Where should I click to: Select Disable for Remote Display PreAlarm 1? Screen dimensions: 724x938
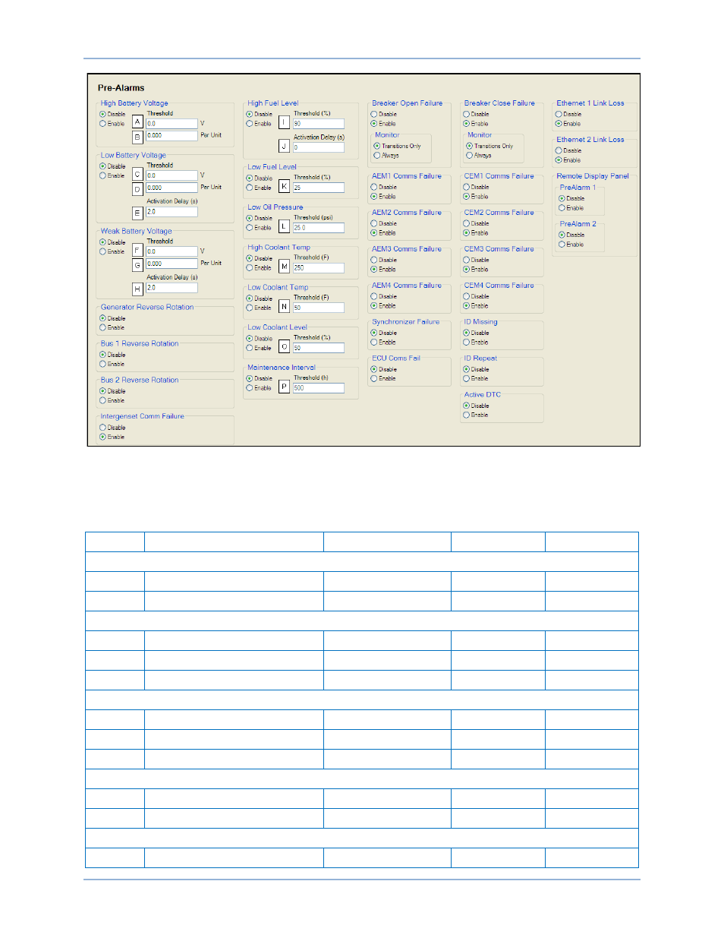coord(562,198)
